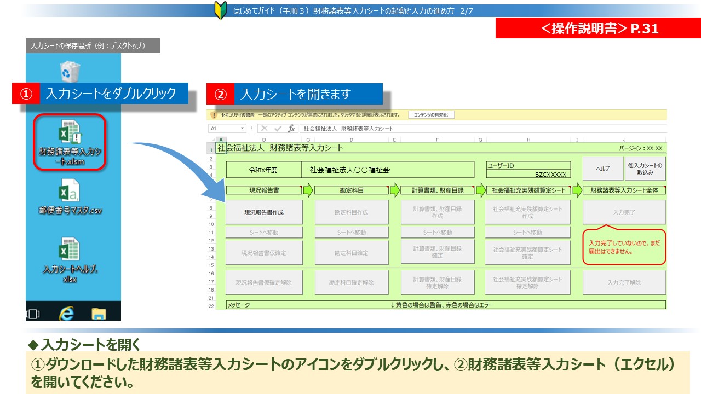
Task: Select the 令和X年度 cell
Action: point(263,170)
